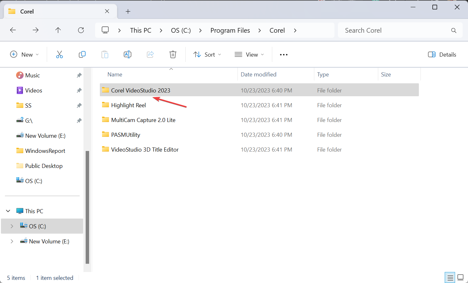The height and width of the screenshot is (283, 468).
Task: Navigate to This PC breadcrumb
Action: click(141, 31)
